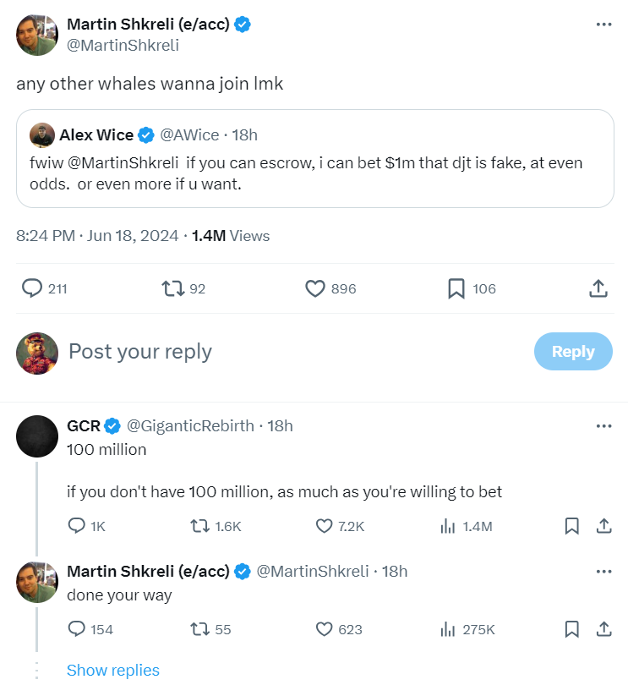This screenshot has width=628, height=685.
Task: Share the main post
Action: tap(598, 288)
